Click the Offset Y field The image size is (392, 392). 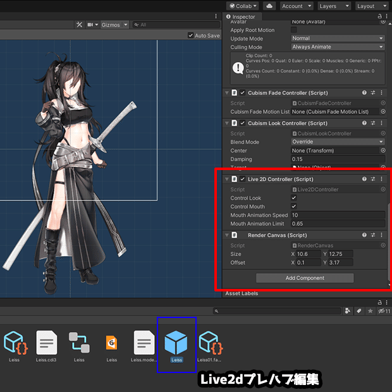[x=341, y=262]
